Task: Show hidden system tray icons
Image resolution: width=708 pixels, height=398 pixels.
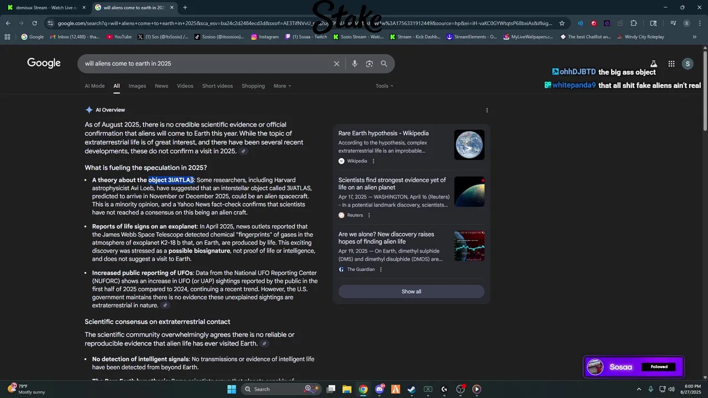Action: 638,389
